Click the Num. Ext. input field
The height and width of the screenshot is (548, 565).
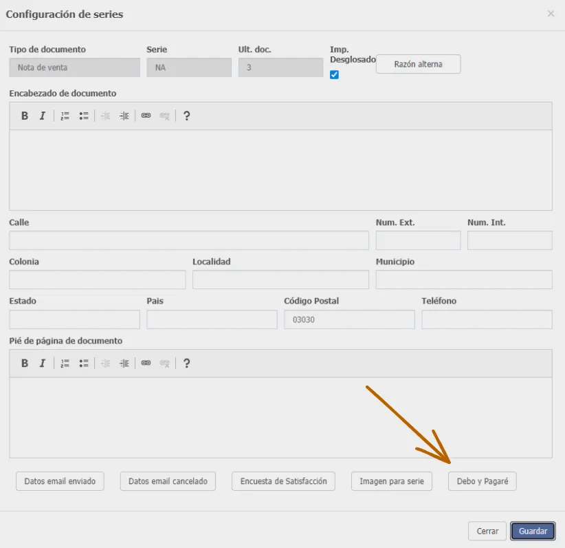click(x=419, y=240)
